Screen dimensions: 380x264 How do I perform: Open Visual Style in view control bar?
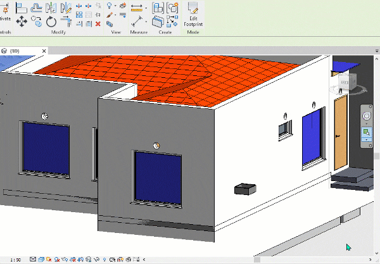41,260
